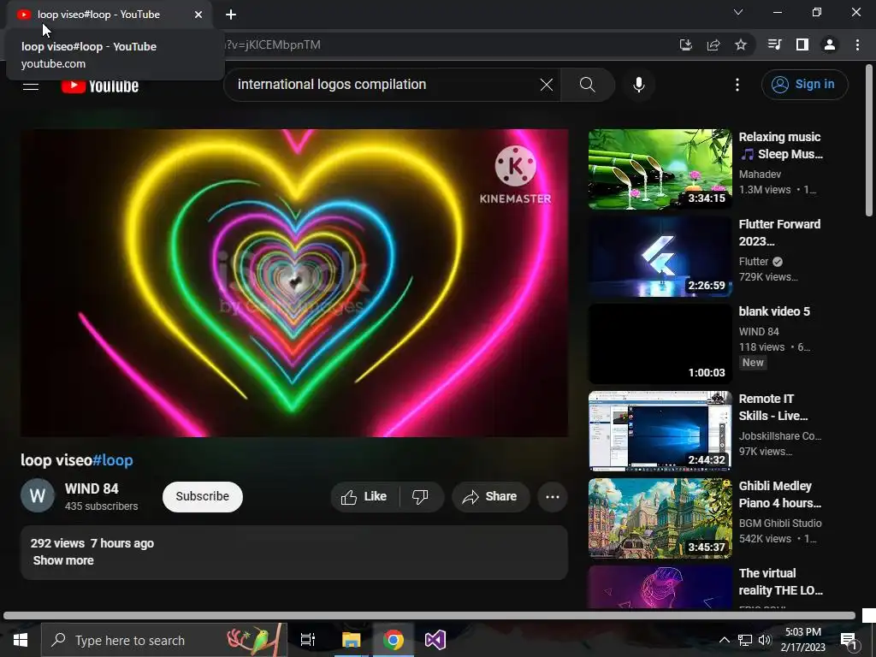
Task: Expand the Chrome tab search chevron
Action: pos(738,12)
